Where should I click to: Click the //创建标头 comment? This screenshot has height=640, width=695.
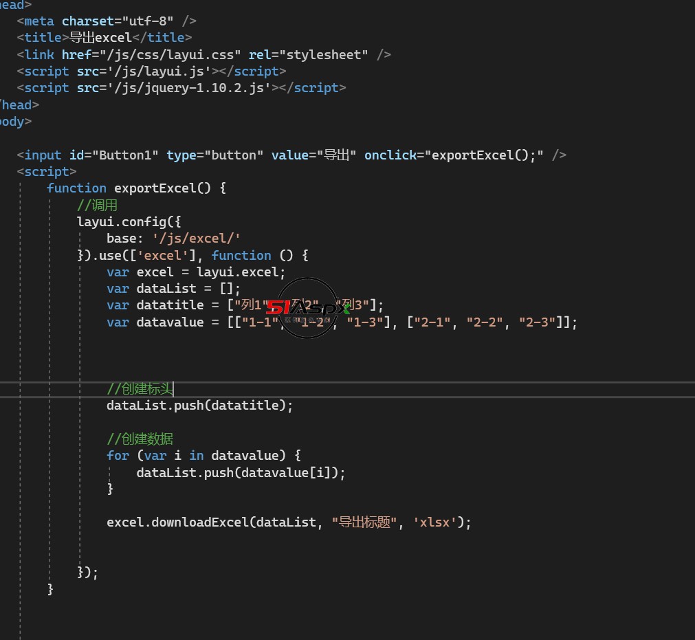[x=140, y=389]
